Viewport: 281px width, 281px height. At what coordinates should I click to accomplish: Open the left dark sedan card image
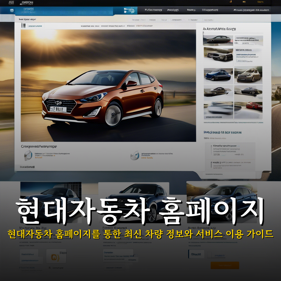coord(51,203)
